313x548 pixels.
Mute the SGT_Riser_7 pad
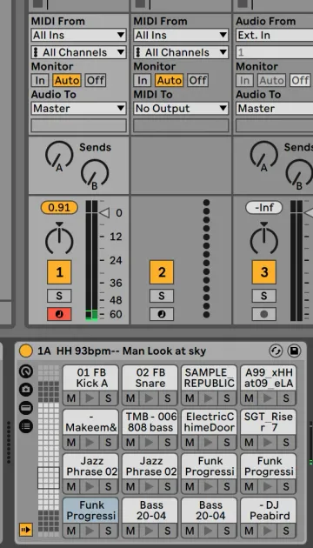[250, 442]
